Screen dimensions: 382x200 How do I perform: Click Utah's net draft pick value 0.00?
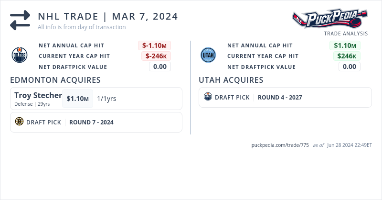click(x=350, y=67)
